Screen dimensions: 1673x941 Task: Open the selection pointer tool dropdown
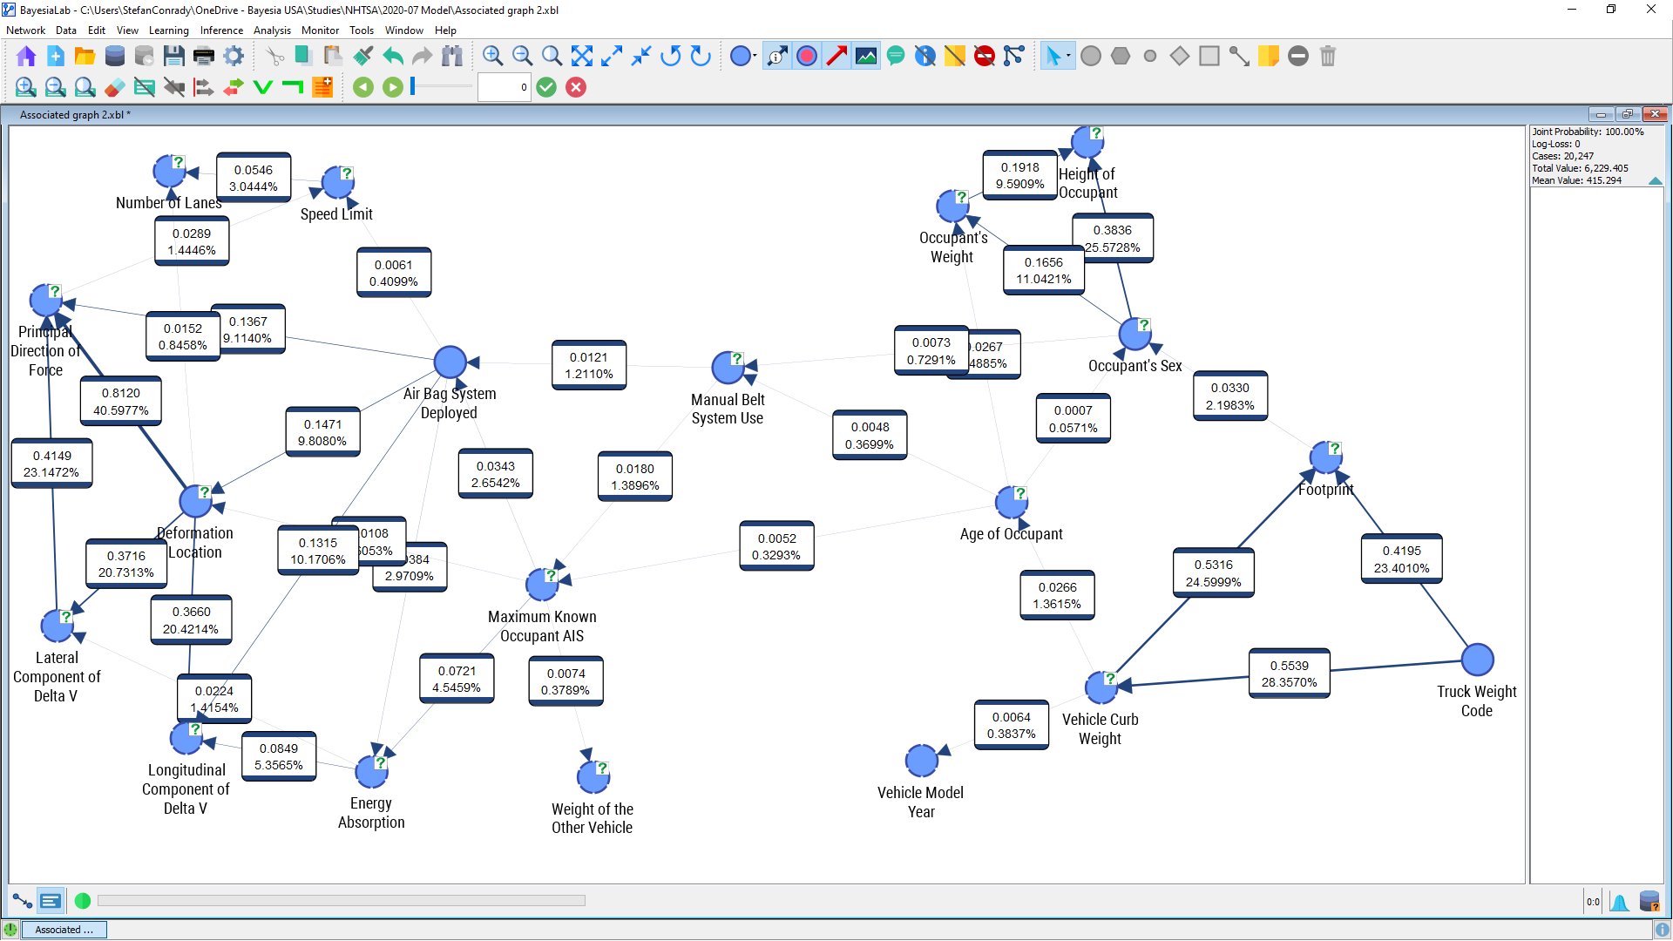pos(1068,57)
